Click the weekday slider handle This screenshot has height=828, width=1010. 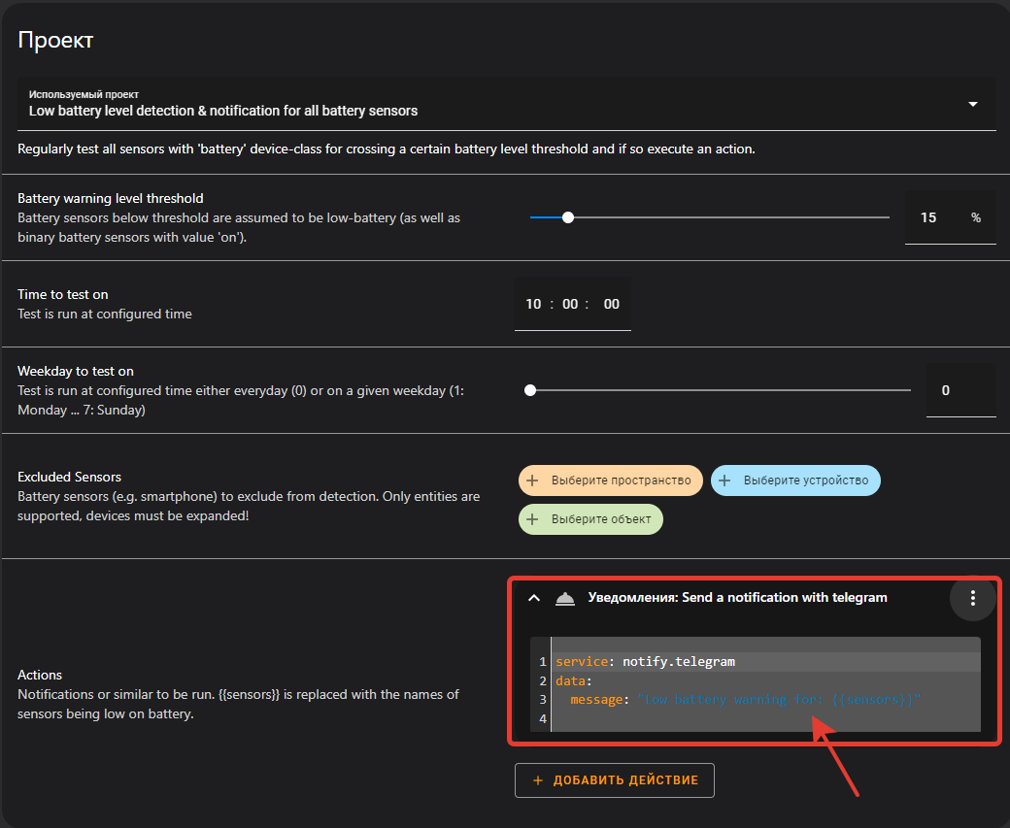point(530,389)
